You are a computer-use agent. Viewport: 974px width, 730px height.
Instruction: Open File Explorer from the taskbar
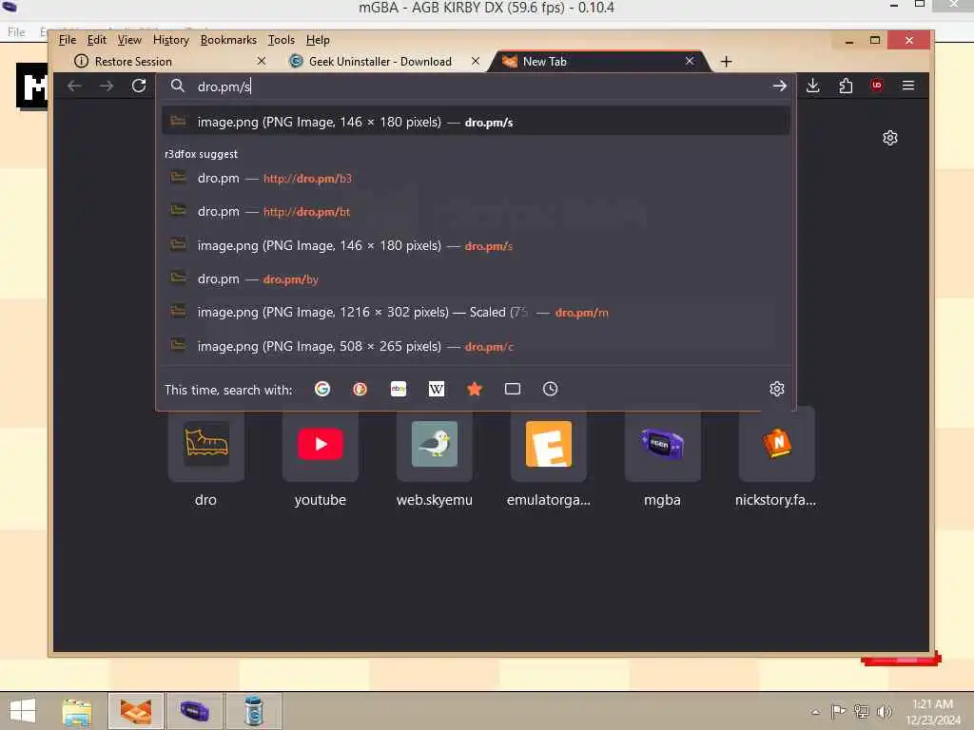[77, 711]
